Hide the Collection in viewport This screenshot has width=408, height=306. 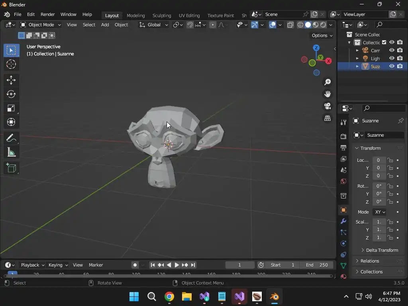[x=392, y=42]
